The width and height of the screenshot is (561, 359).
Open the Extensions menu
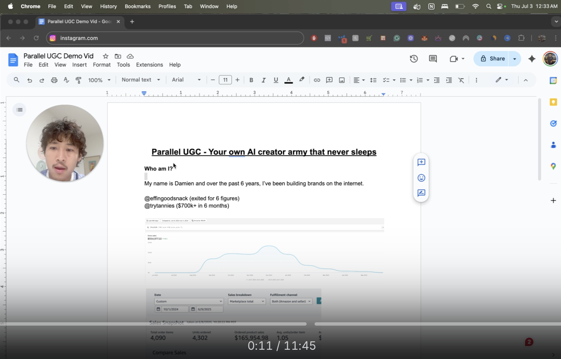149,65
